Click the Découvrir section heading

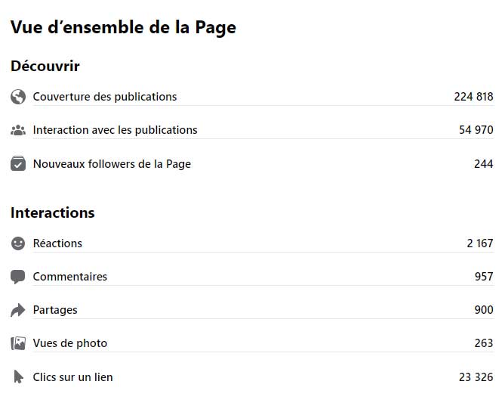click(45, 66)
